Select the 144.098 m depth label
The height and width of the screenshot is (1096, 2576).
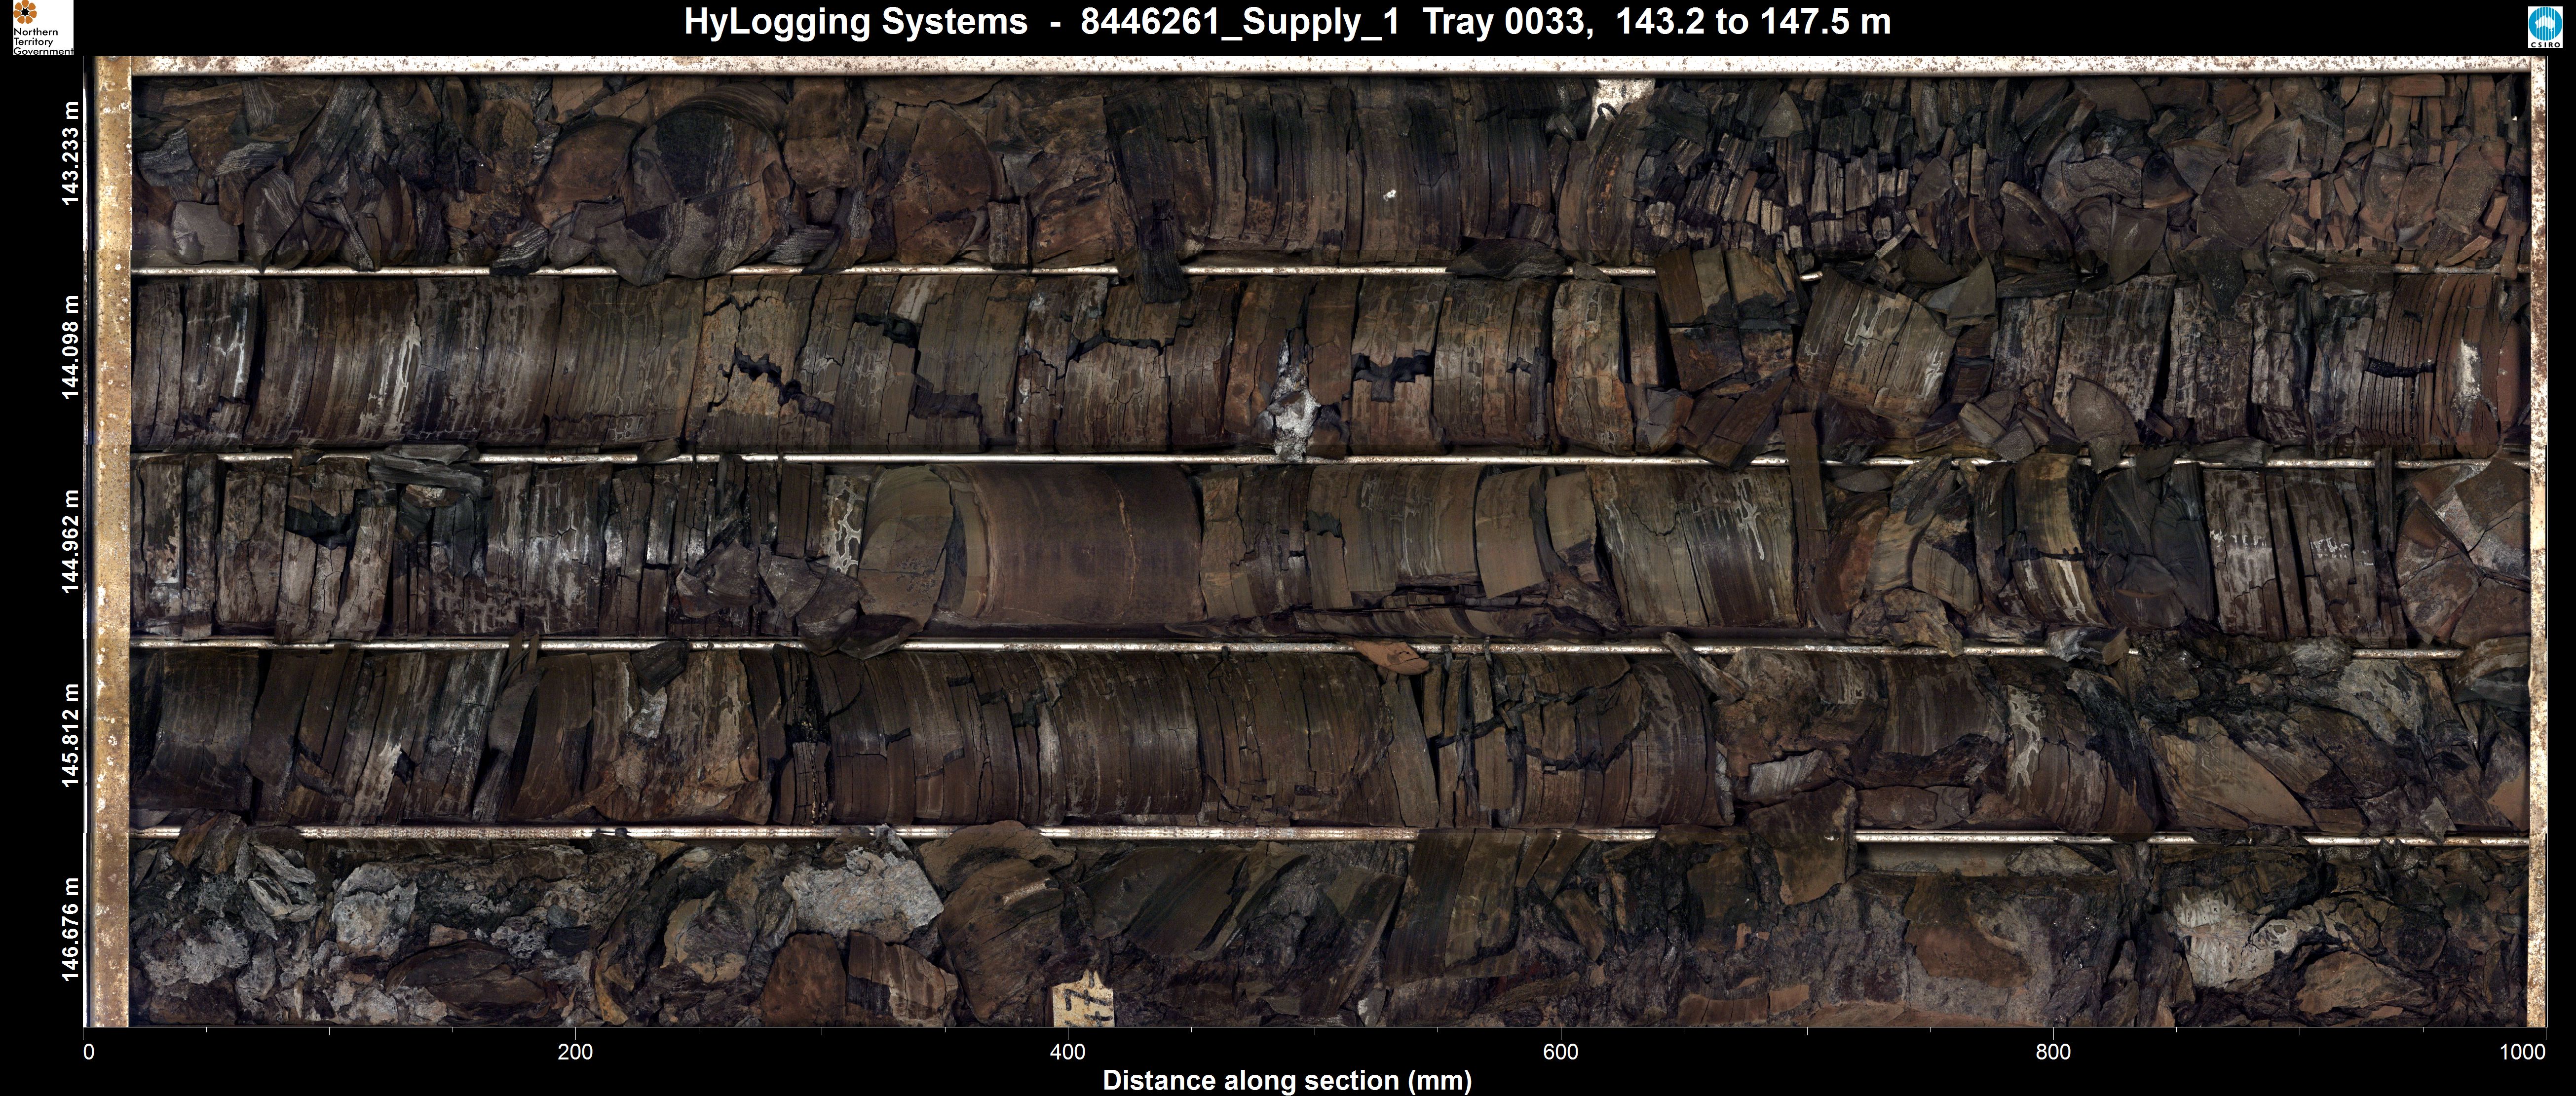tap(71, 346)
